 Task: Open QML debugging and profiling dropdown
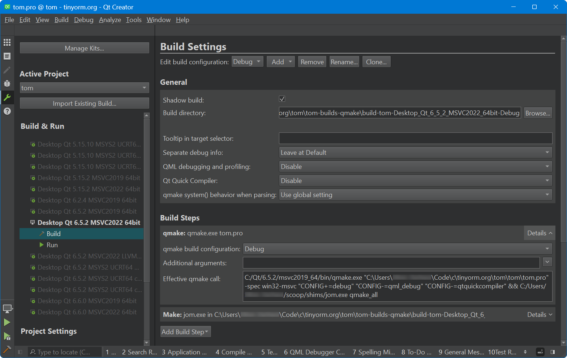pyautogui.click(x=416, y=167)
